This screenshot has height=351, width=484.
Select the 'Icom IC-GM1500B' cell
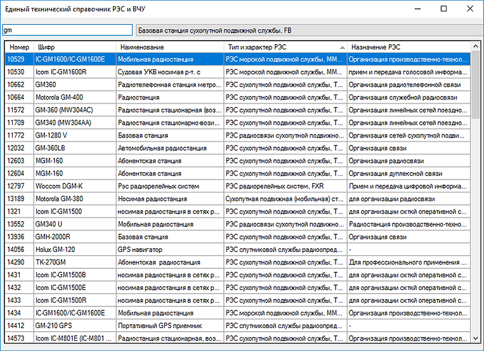pos(75,275)
